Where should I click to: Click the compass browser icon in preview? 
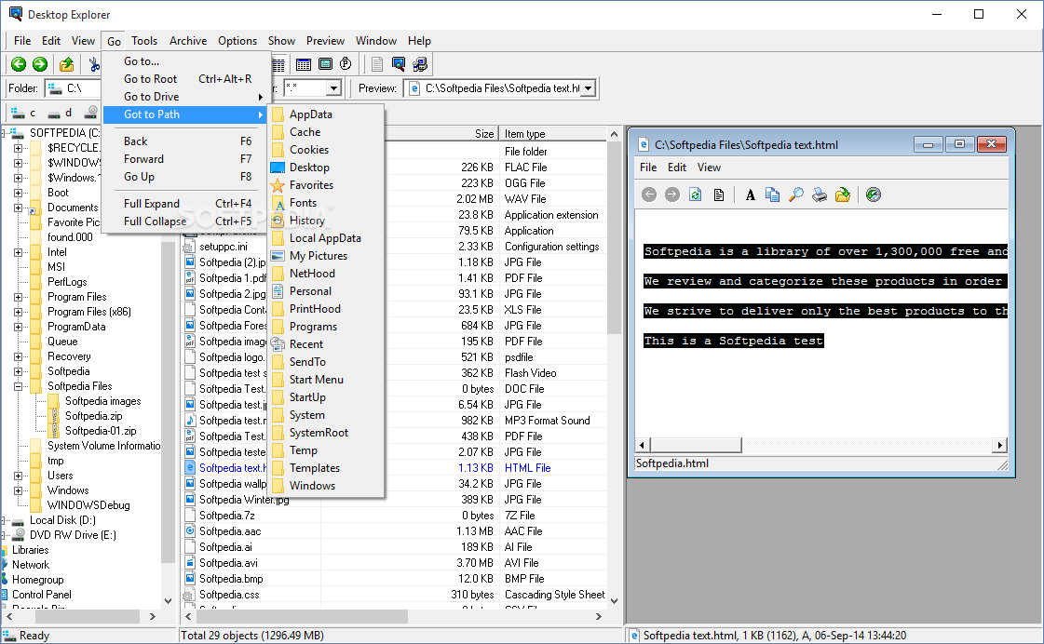tap(874, 195)
